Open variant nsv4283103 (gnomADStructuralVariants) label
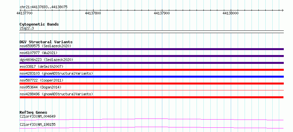 [x=56, y=73]
